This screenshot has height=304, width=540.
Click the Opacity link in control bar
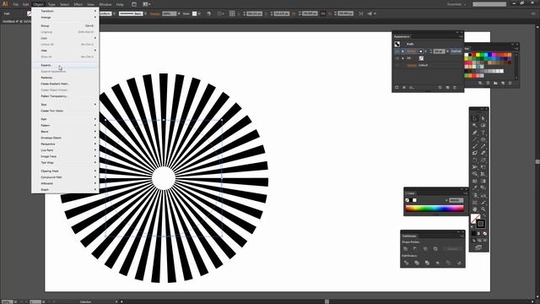click(154, 14)
